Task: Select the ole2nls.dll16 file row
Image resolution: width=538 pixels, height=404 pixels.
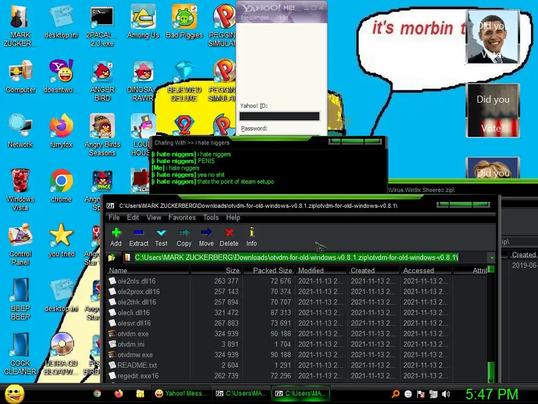Action: [296, 281]
